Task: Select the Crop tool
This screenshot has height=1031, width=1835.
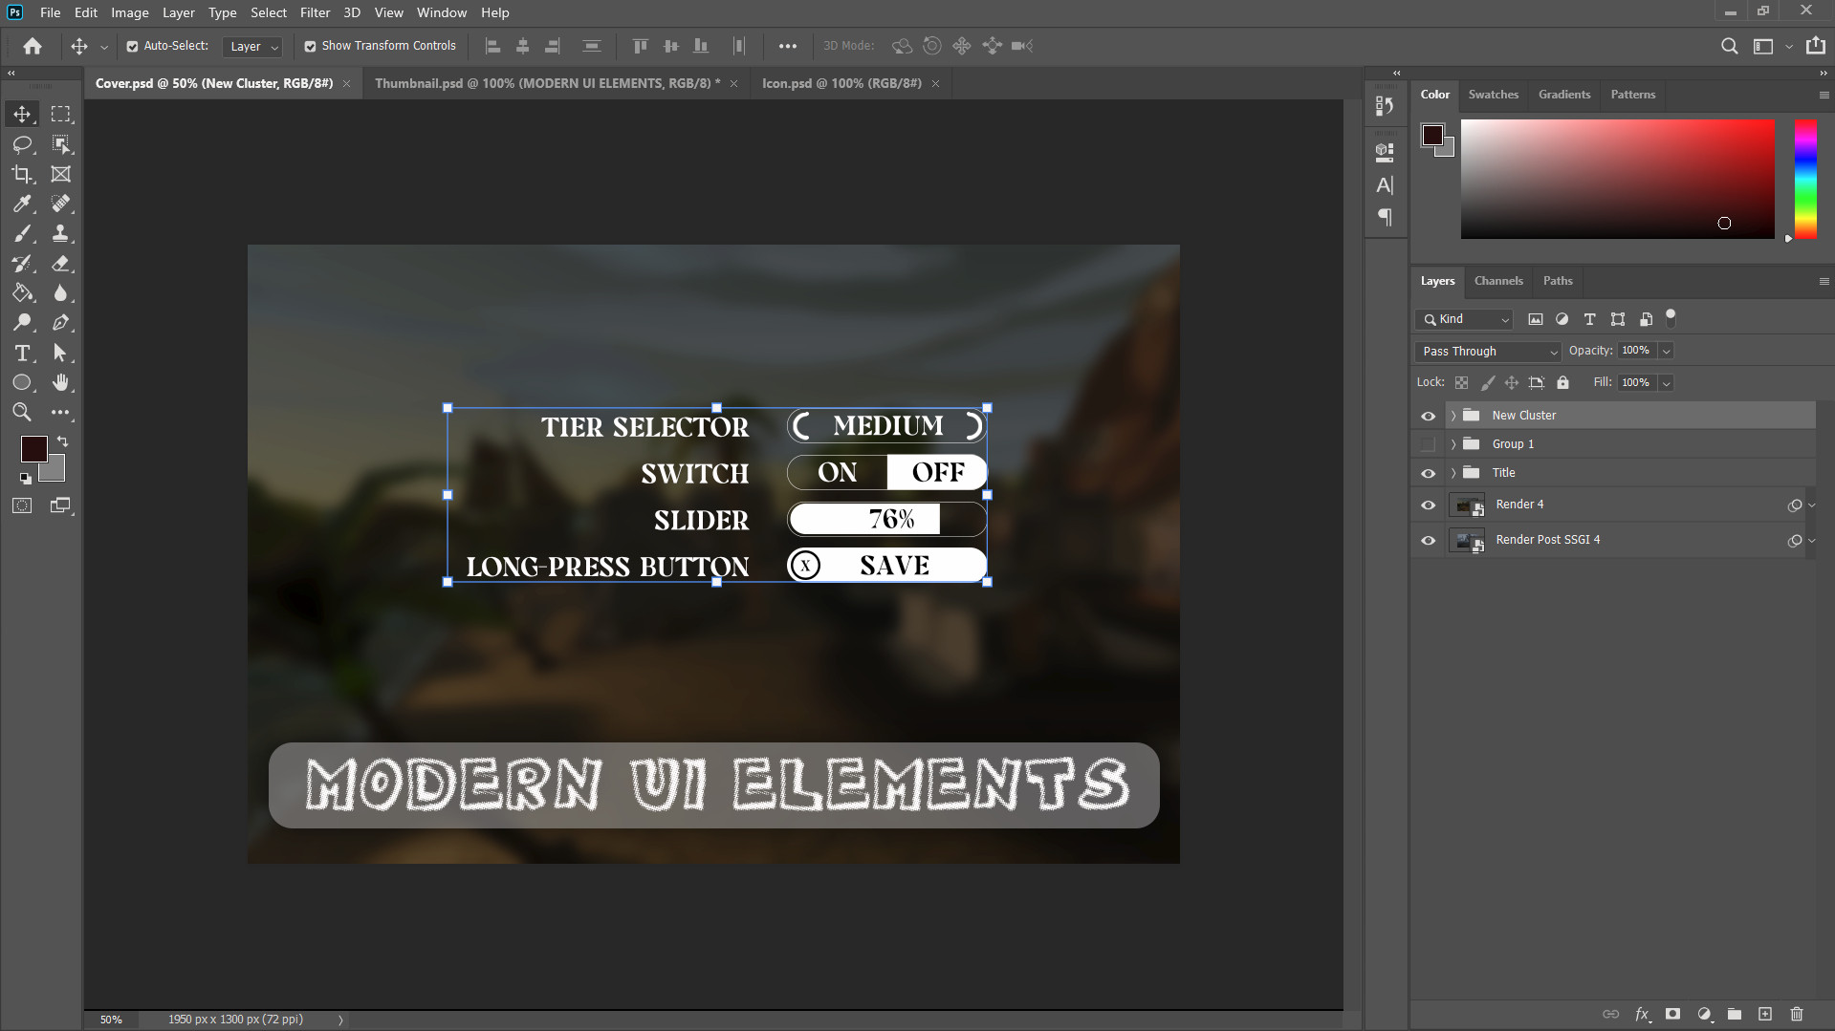Action: tap(22, 174)
